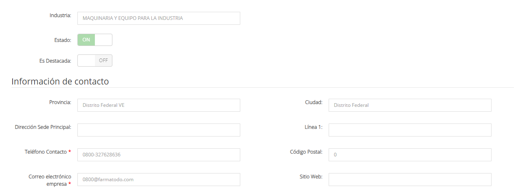Click the Es Destacada label text
The image size is (518, 195).
[x=53, y=61]
